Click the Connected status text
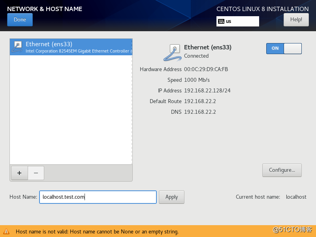The height and width of the screenshot is (237, 316). coord(196,56)
